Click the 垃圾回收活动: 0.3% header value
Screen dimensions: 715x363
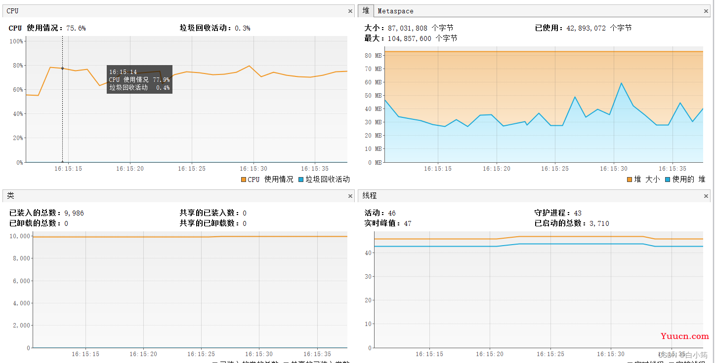[215, 28]
